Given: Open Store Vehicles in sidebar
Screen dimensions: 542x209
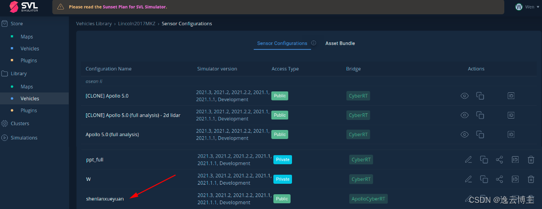Looking at the screenshot, I should coord(30,49).
